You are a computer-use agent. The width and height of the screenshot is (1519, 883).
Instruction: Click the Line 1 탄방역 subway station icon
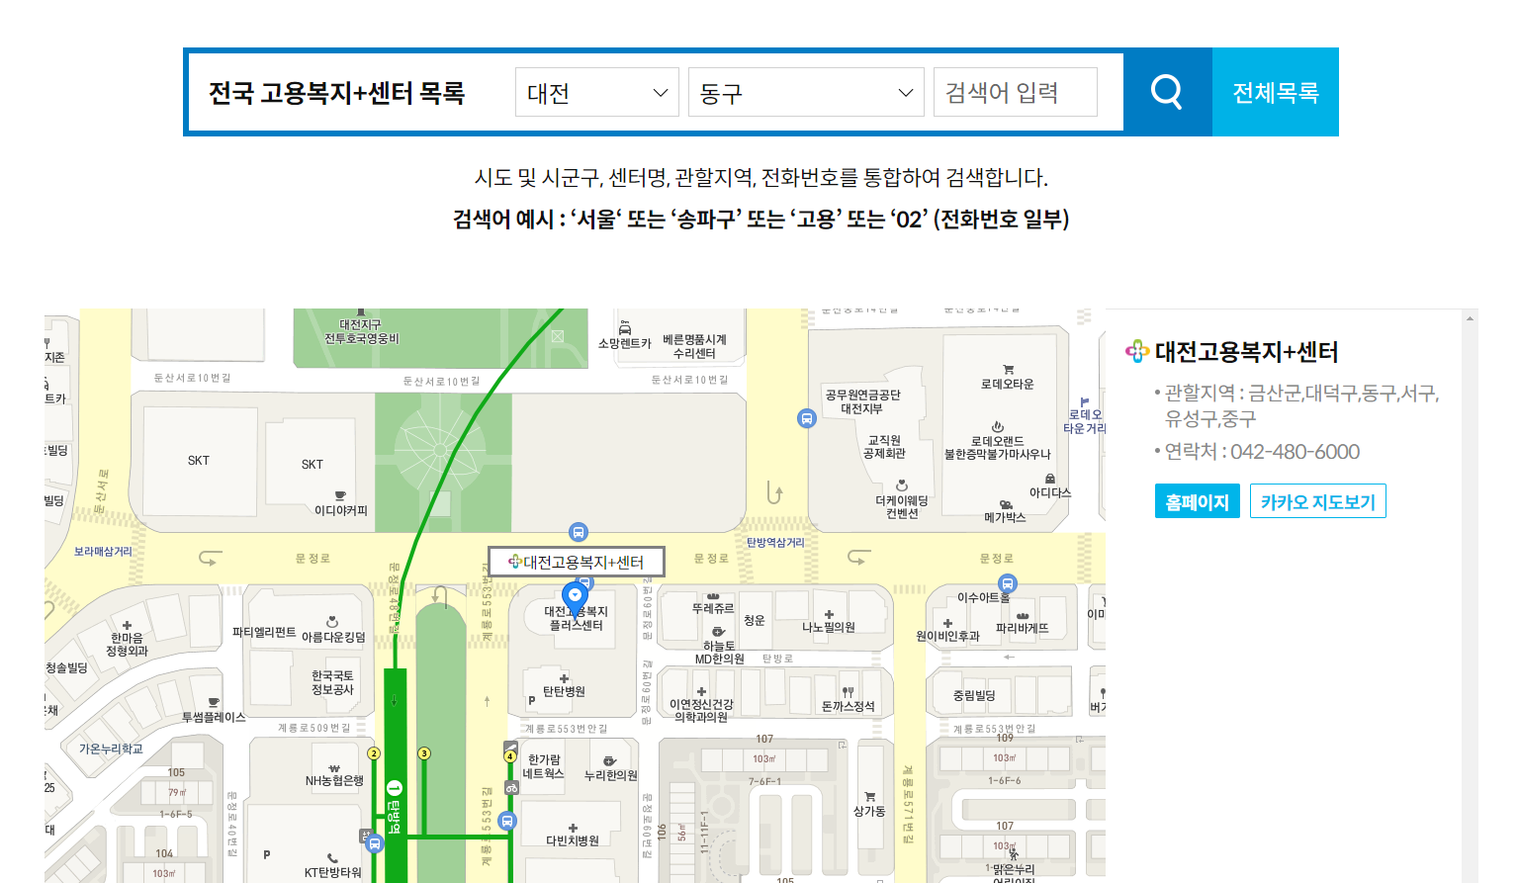click(394, 787)
